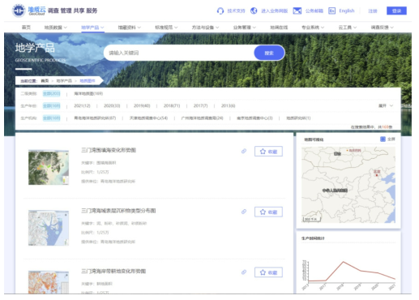Open title 三门湾围填海变化形势图
This screenshot has height=300, width=419.
point(109,150)
